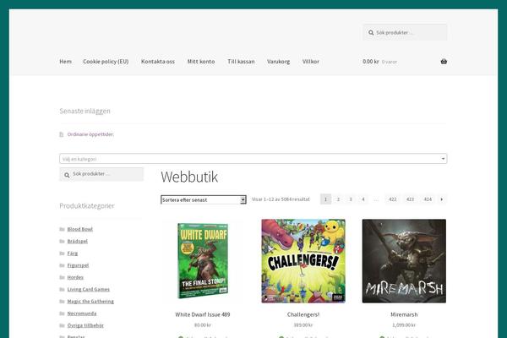Click current page 1 indicator
Image resolution: width=507 pixels, height=338 pixels.
pos(325,199)
